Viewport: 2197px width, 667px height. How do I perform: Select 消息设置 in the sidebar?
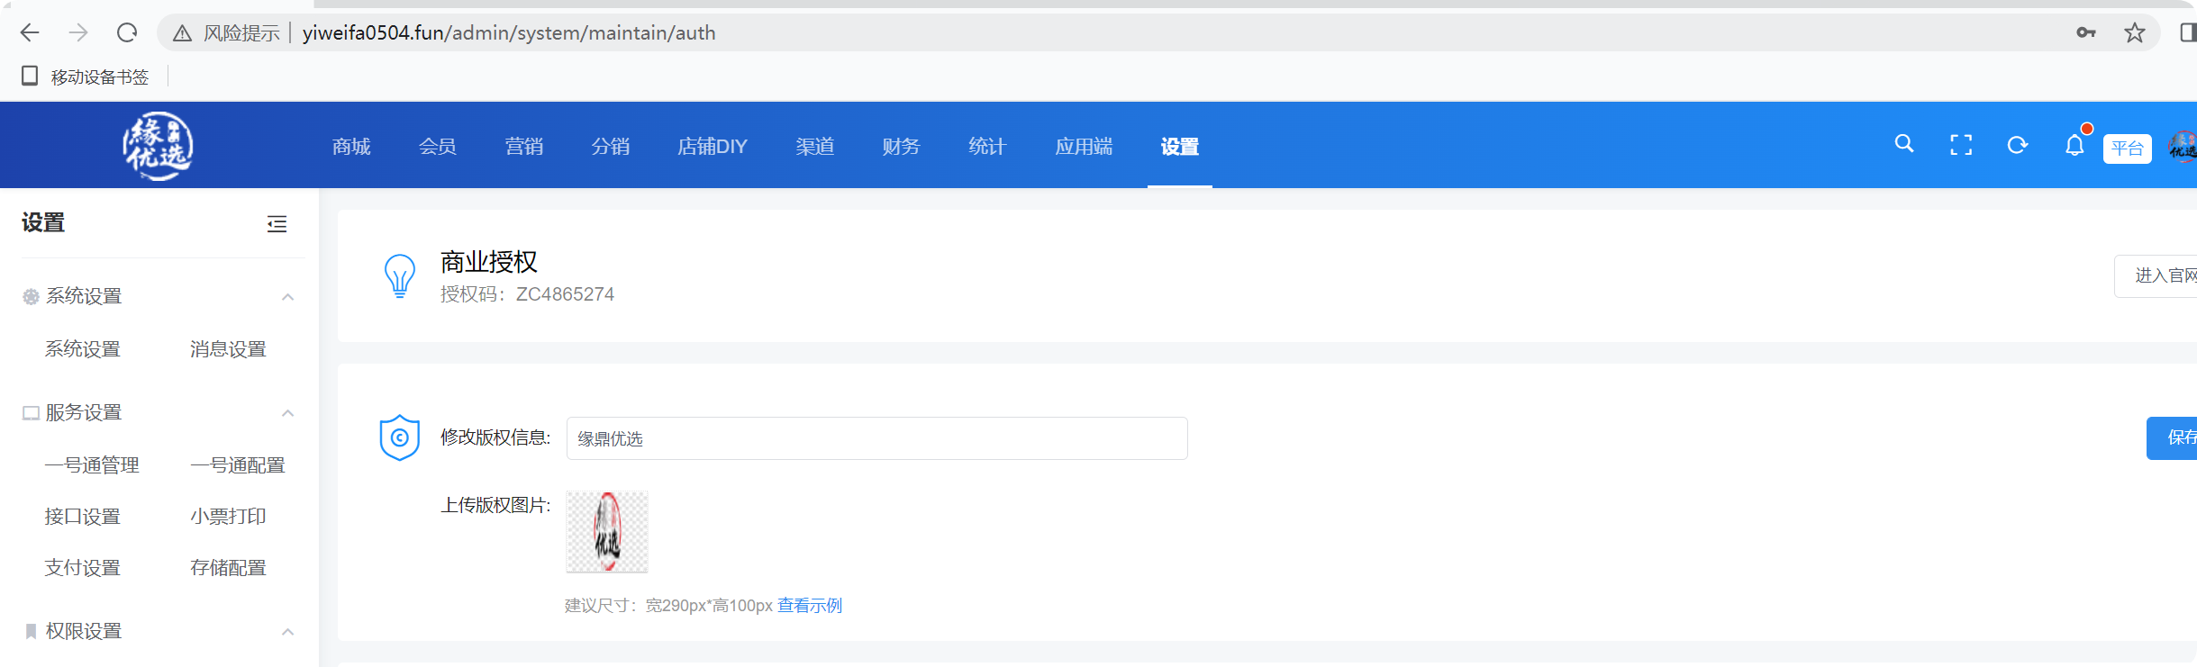click(228, 349)
